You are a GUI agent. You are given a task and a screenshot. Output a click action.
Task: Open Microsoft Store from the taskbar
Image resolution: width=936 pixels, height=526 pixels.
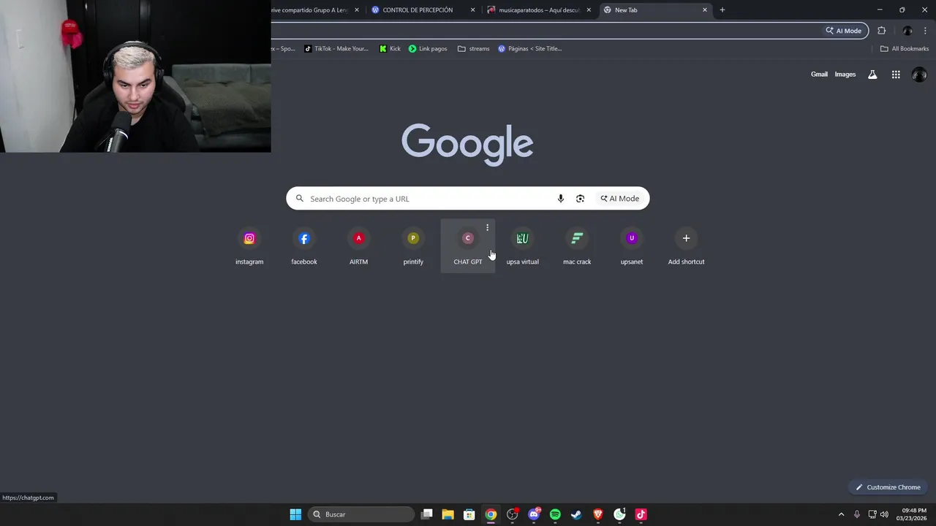(469, 514)
